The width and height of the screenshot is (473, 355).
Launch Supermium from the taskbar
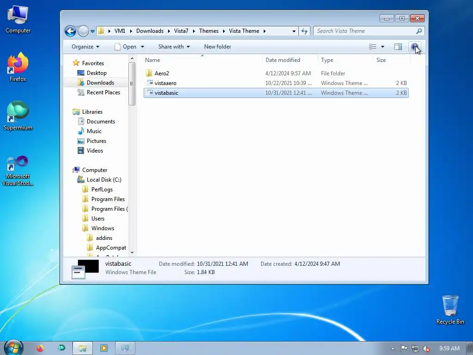click(x=61, y=348)
